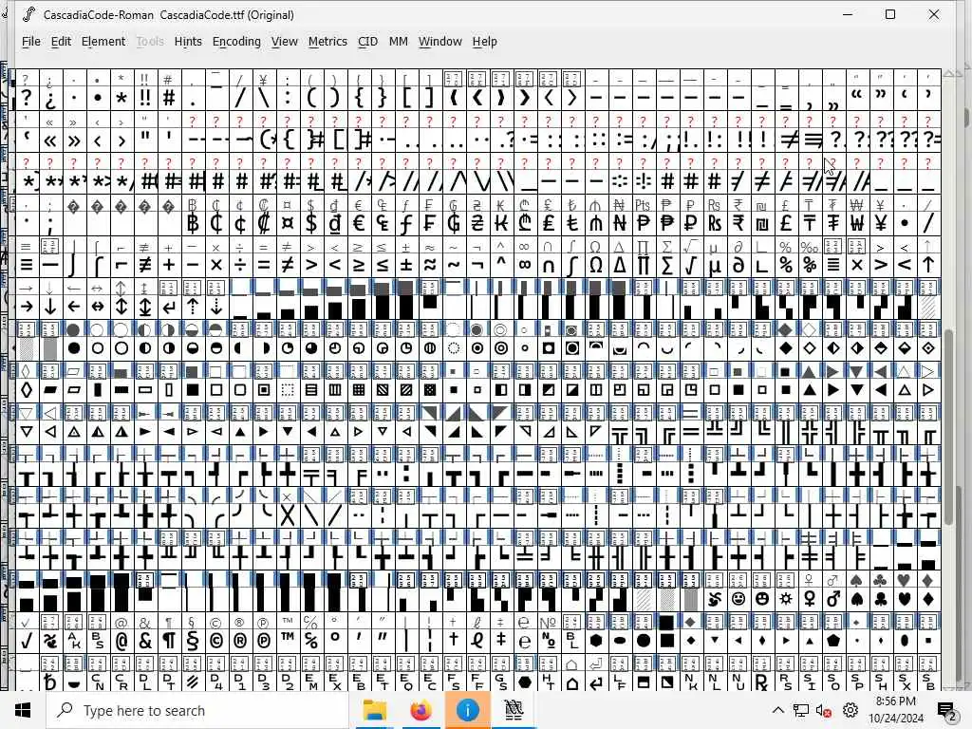Open the muted volume tray icon
The width and height of the screenshot is (972, 729).
pos(823,710)
